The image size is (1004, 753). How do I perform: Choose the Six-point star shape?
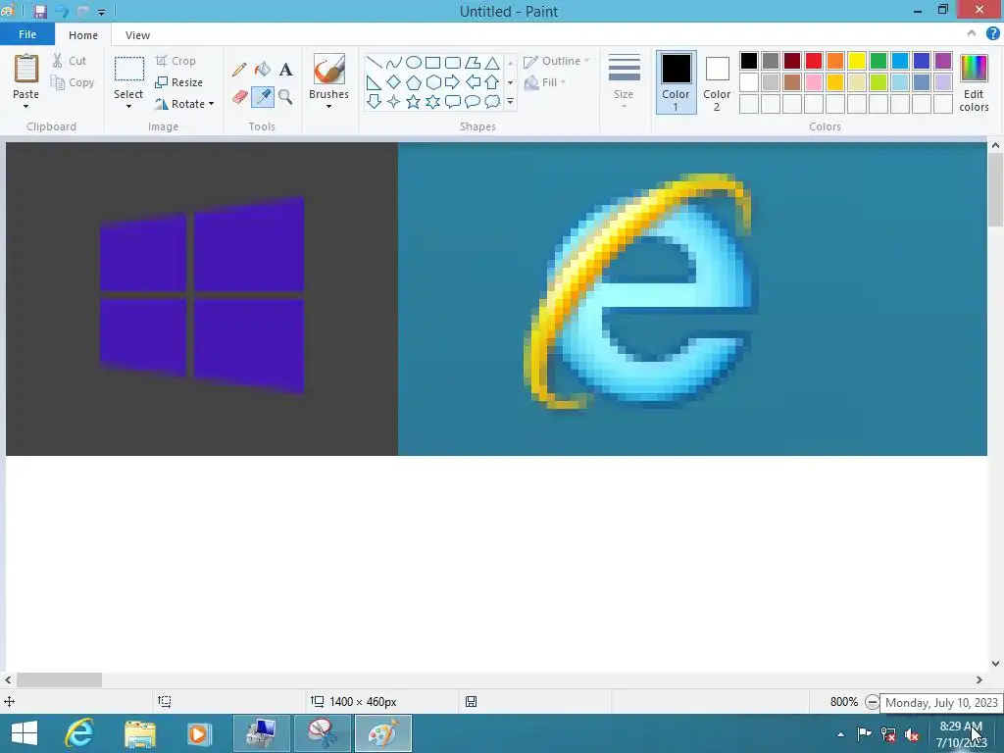click(432, 101)
